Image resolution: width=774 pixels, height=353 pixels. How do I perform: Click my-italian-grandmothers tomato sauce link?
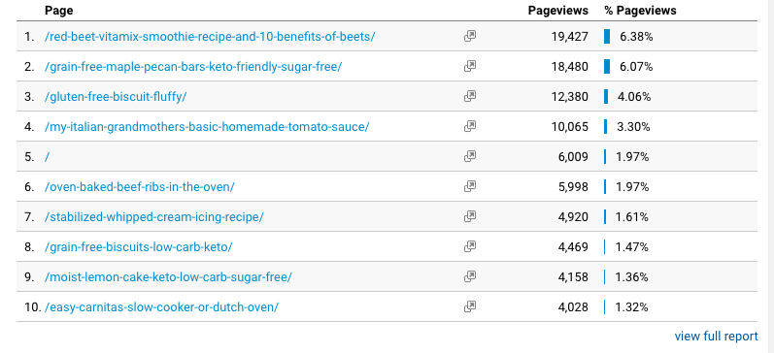tap(207, 127)
